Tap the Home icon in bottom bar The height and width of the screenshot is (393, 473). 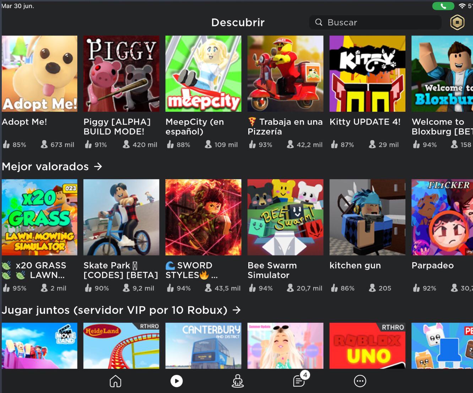point(115,381)
